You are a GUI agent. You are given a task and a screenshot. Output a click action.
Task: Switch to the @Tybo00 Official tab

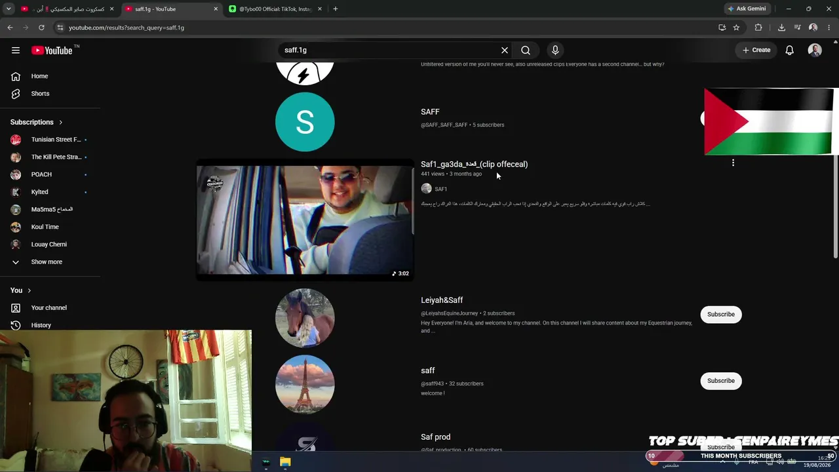point(275,9)
